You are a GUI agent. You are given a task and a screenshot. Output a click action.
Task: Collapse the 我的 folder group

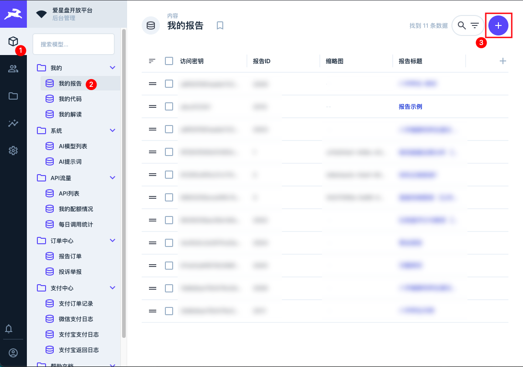coord(113,68)
